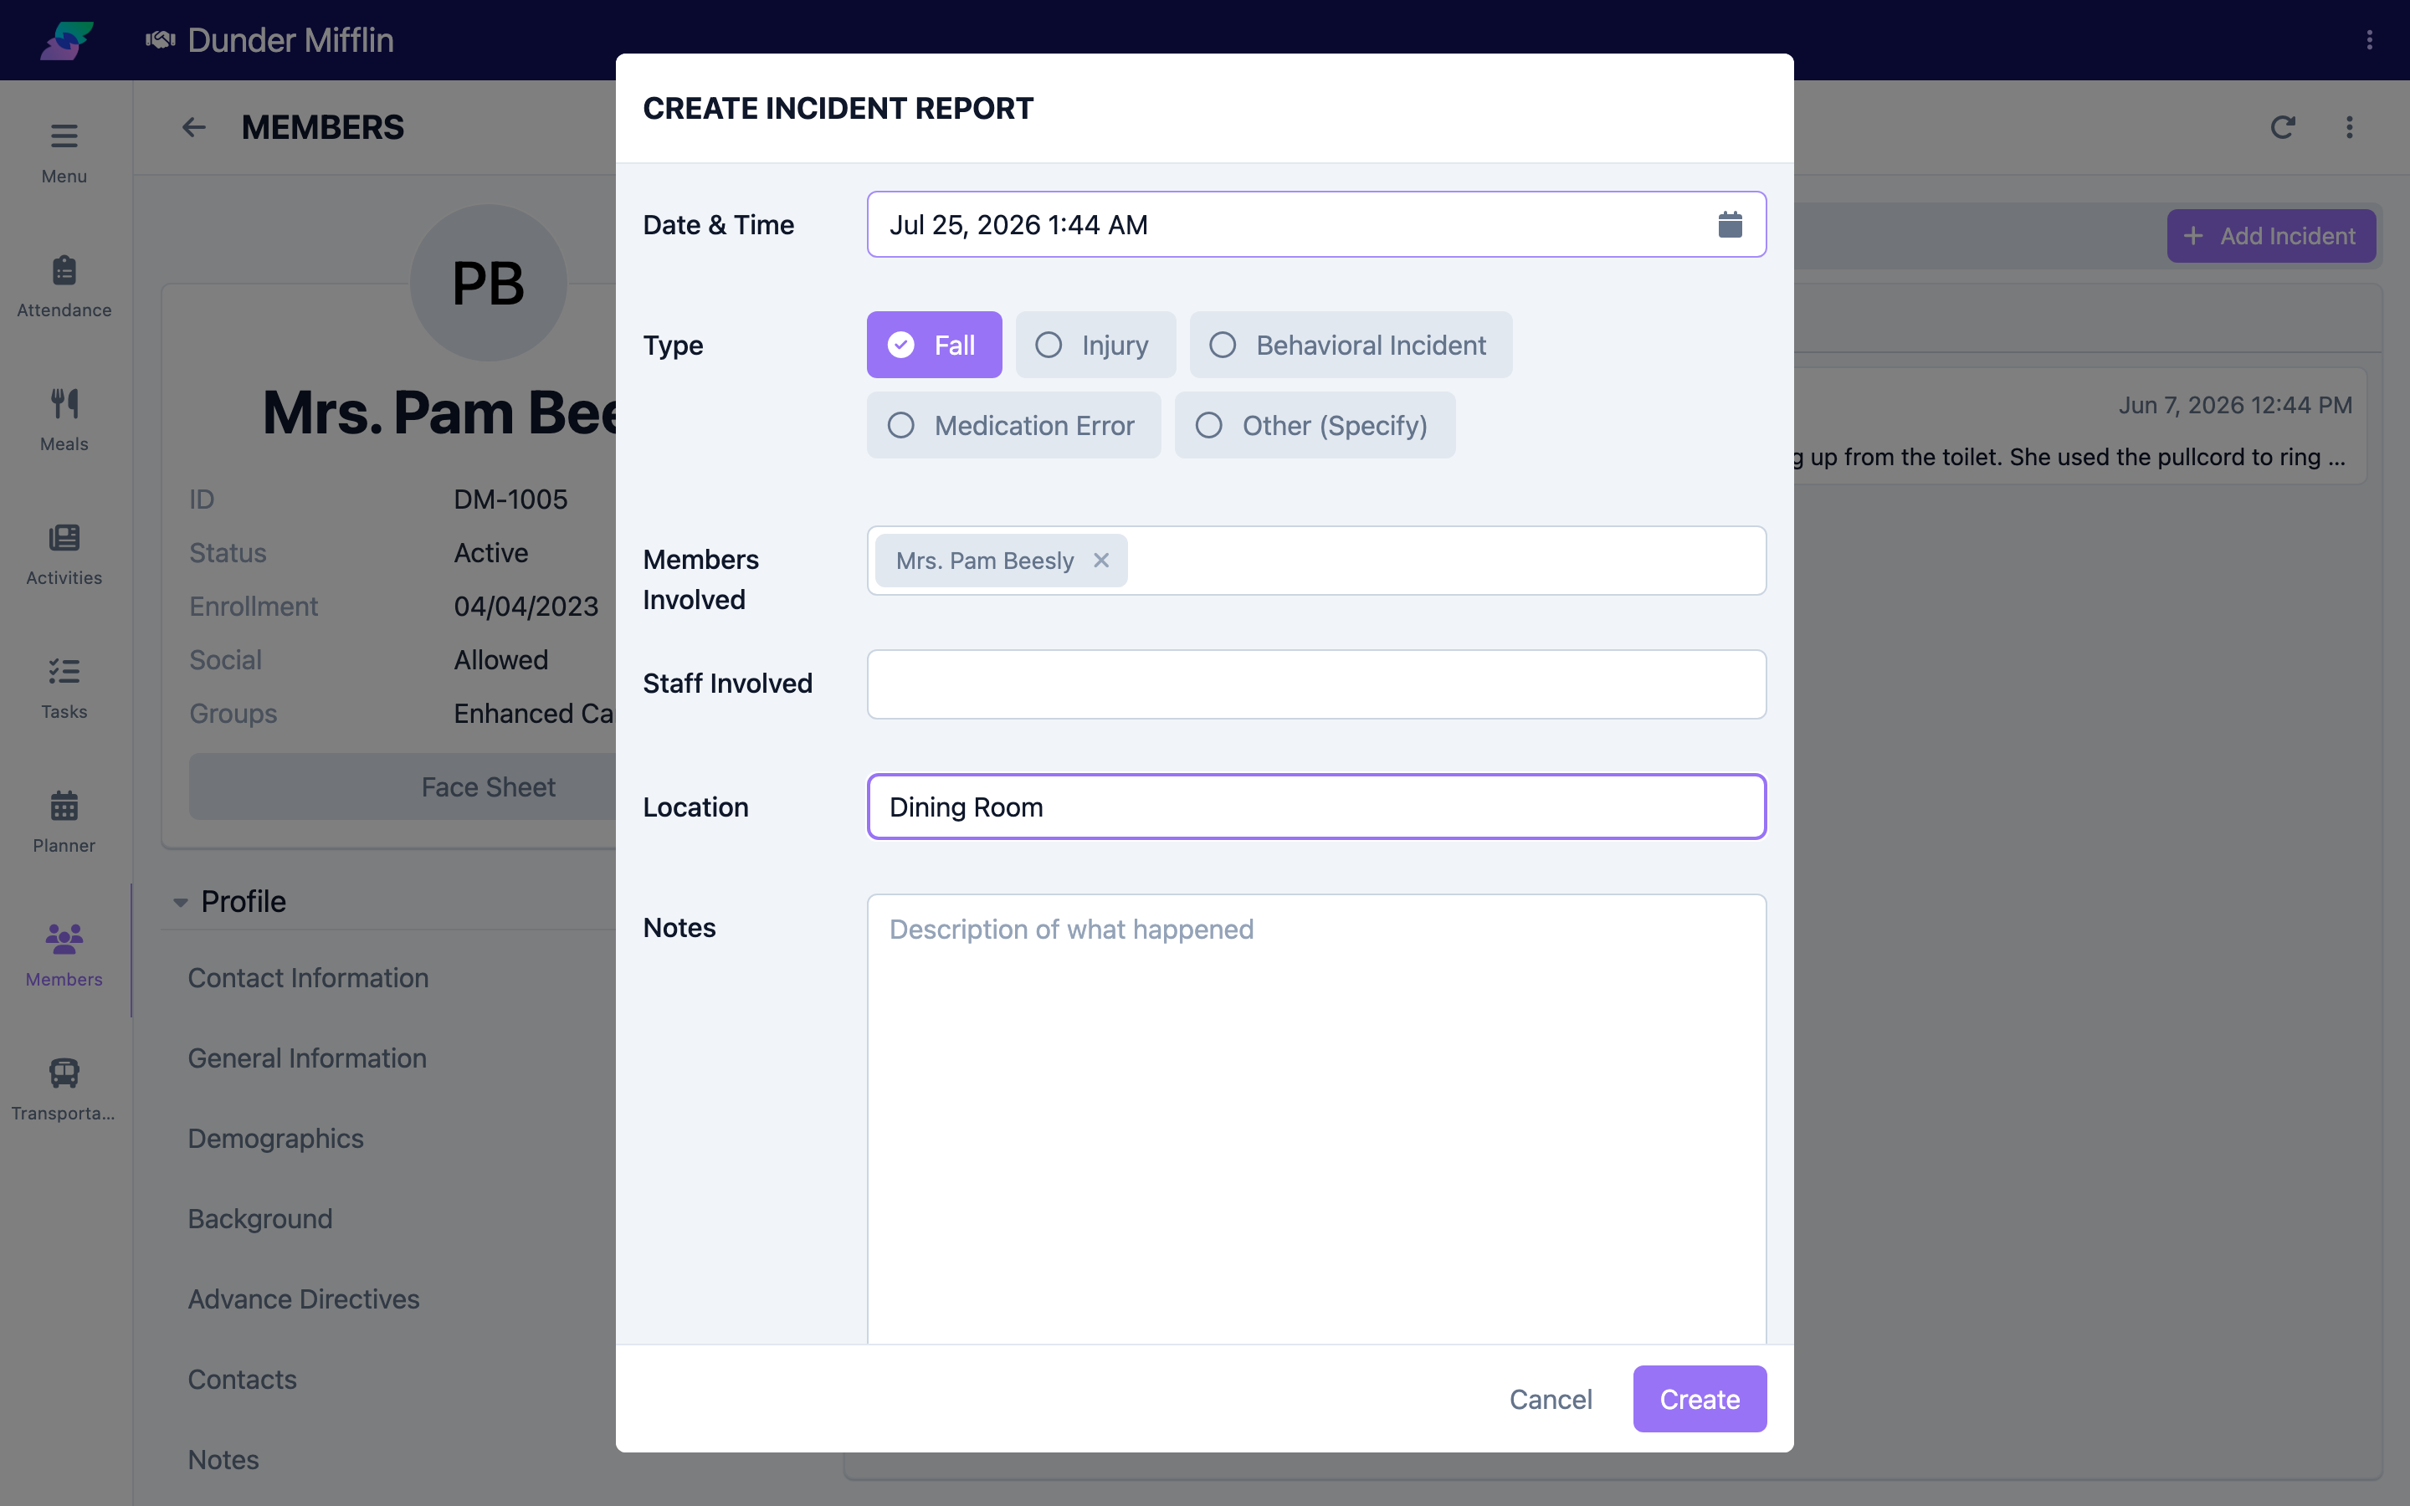The height and width of the screenshot is (1506, 2410).
Task: Click the back arrow beside MEMBERS
Action: tap(193, 127)
